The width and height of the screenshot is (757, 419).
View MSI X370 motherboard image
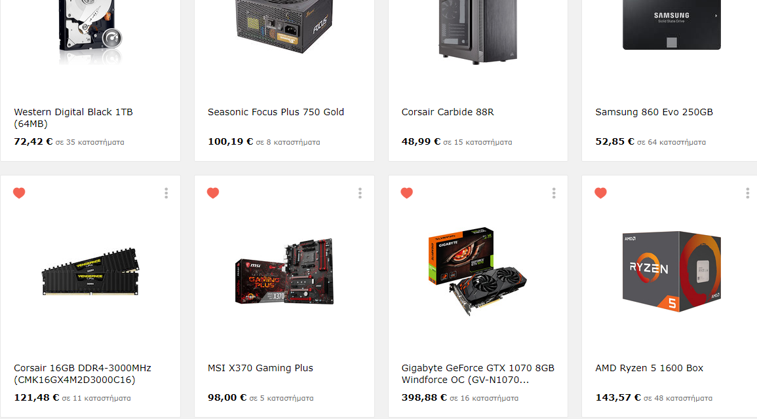284,272
